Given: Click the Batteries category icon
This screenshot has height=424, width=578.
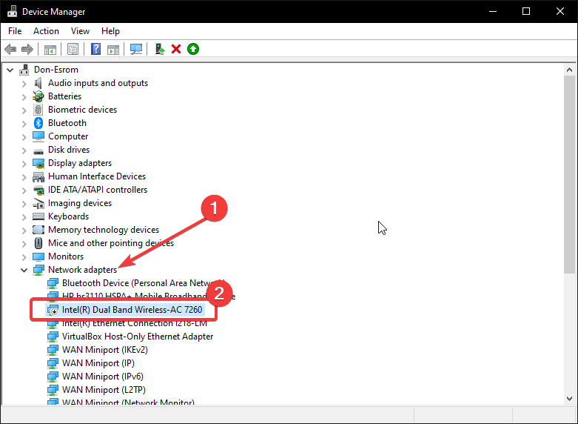Looking at the screenshot, I should pyautogui.click(x=38, y=96).
